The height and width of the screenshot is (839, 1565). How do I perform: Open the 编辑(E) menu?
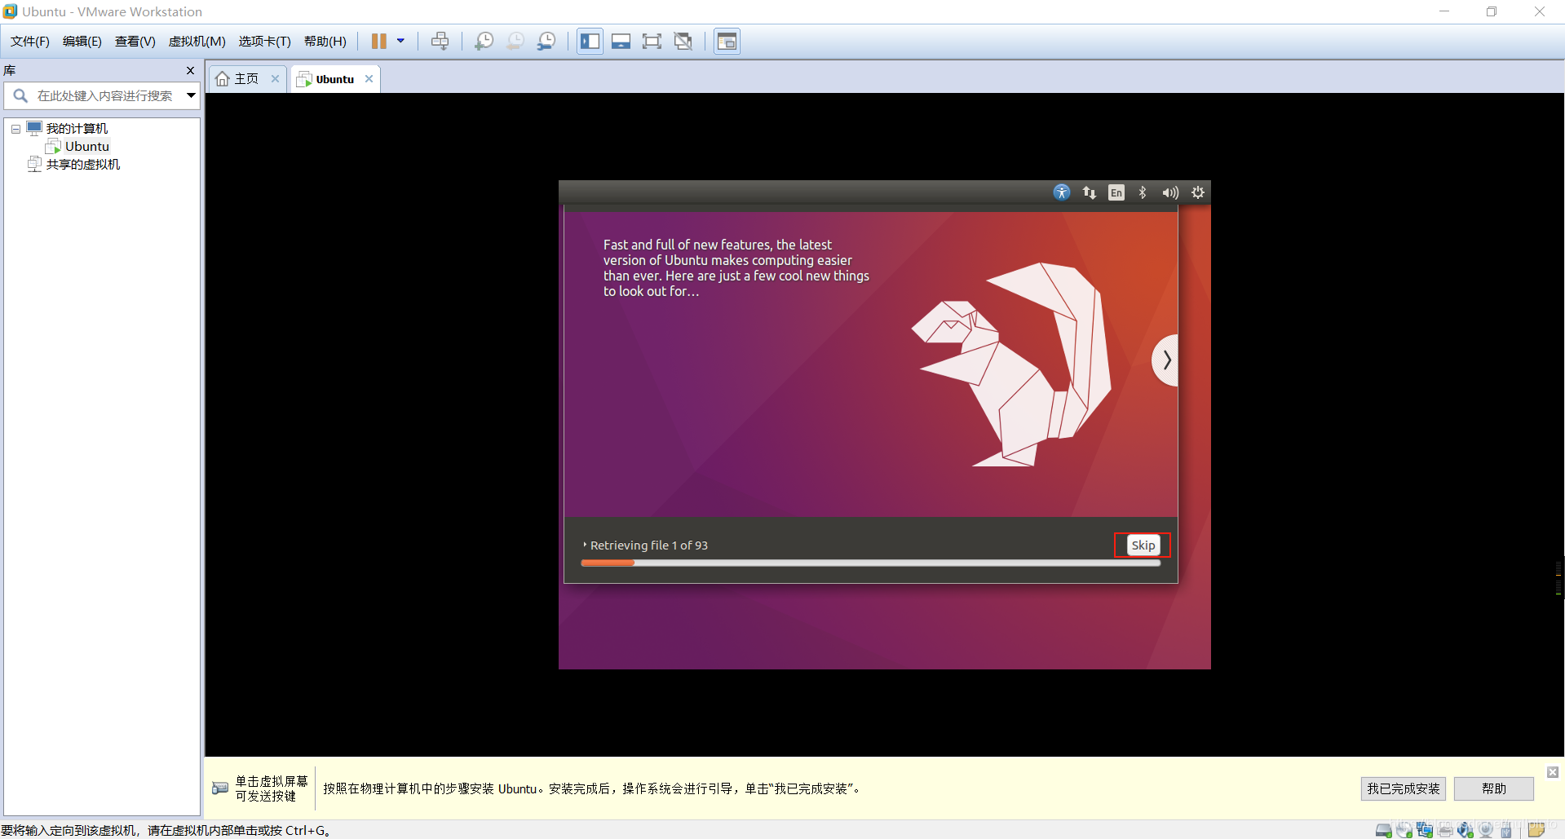(82, 42)
